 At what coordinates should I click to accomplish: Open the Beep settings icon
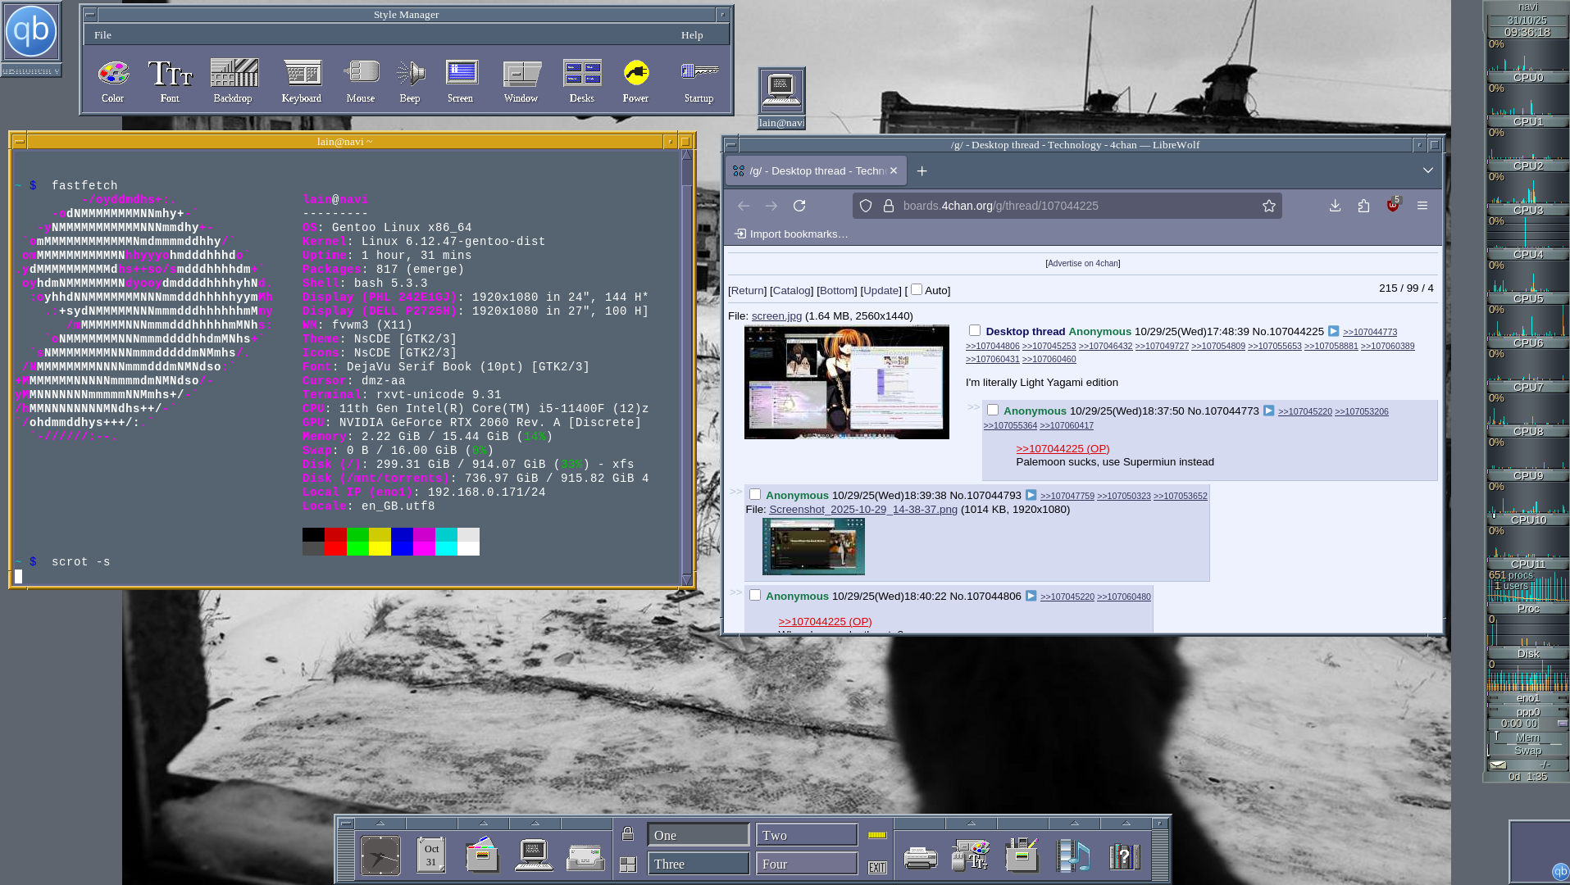click(x=410, y=74)
